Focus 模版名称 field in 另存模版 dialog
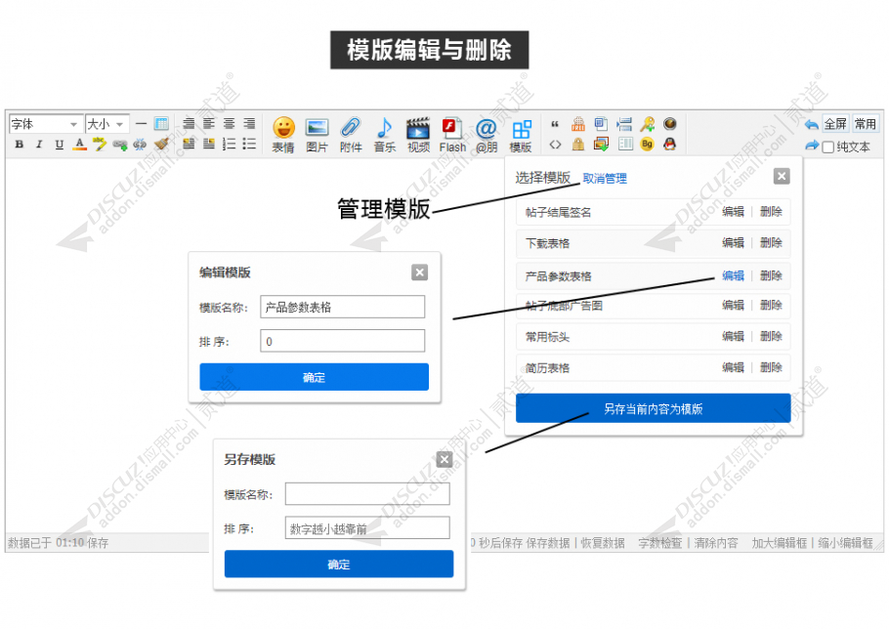This screenshot has width=889, height=629. [x=367, y=493]
